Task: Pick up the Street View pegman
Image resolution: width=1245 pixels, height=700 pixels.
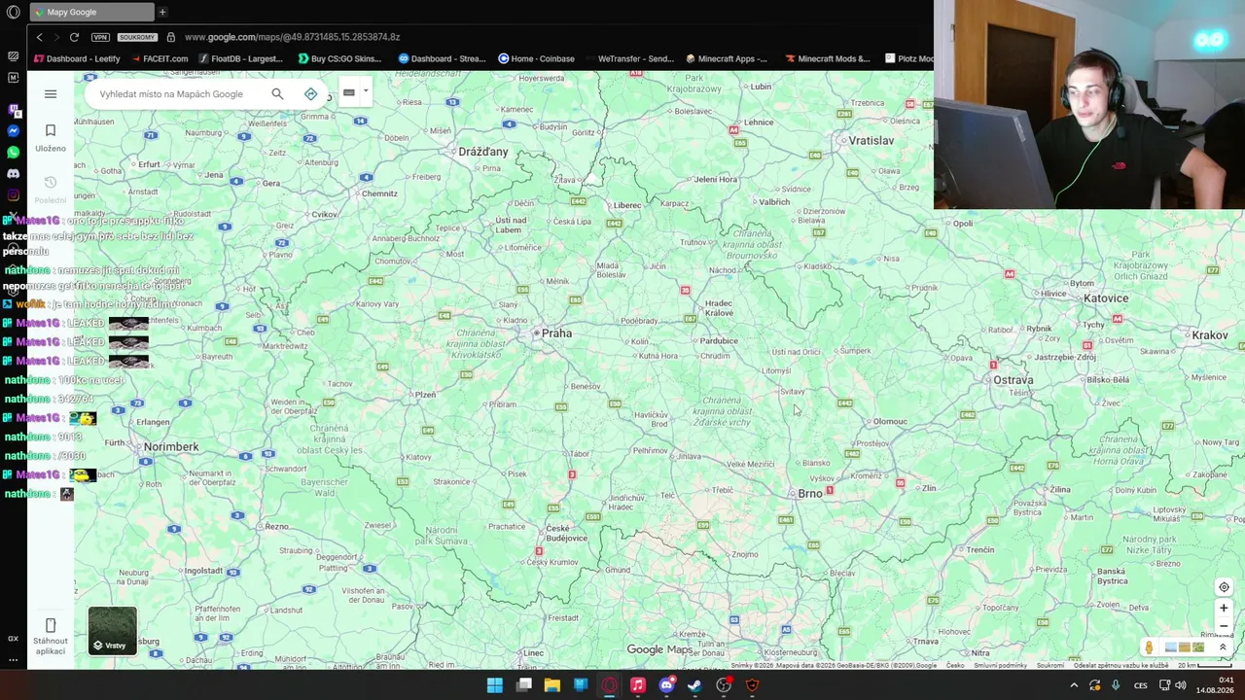Action: [x=1149, y=647]
